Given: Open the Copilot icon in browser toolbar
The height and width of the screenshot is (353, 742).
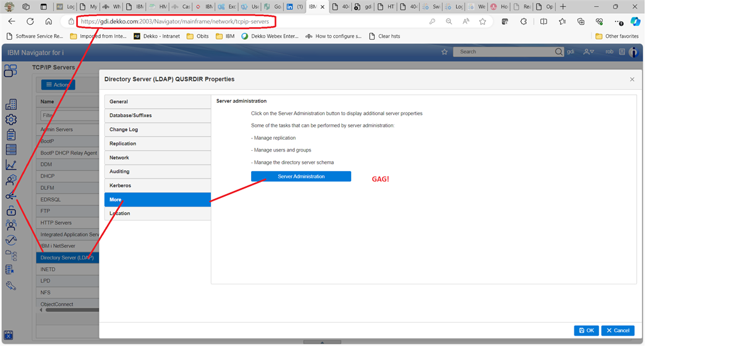Looking at the screenshot, I should tap(635, 21).
